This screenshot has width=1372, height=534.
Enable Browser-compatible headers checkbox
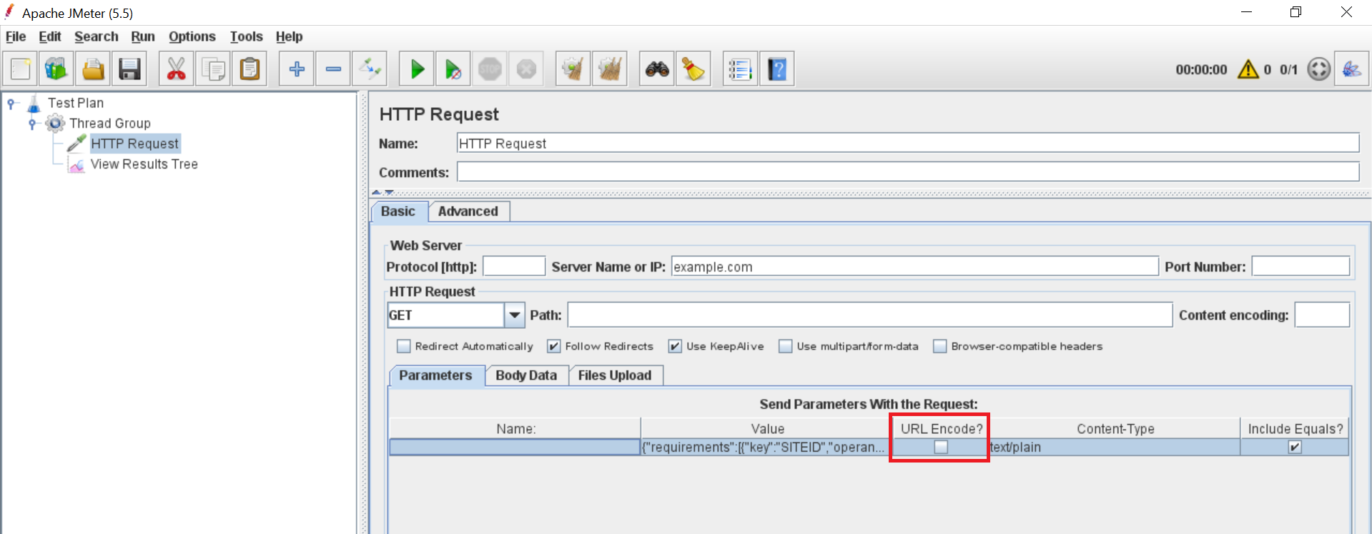point(940,346)
